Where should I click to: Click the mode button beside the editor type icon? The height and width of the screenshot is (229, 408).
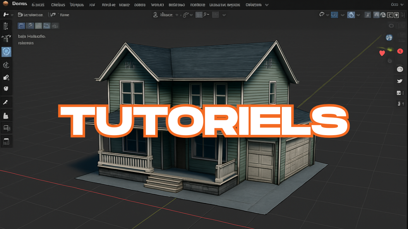tap(30, 15)
